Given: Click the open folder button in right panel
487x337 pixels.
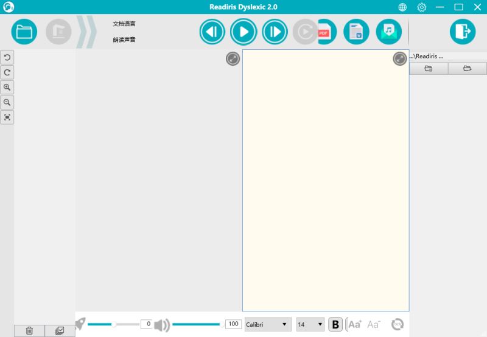Looking at the screenshot, I should (467, 69).
